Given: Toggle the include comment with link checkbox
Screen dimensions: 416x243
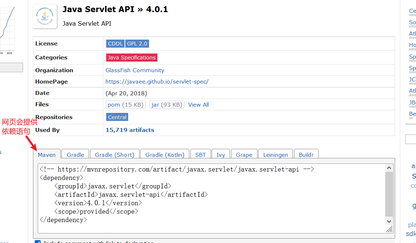Looking at the screenshot, I should [x=38, y=242].
